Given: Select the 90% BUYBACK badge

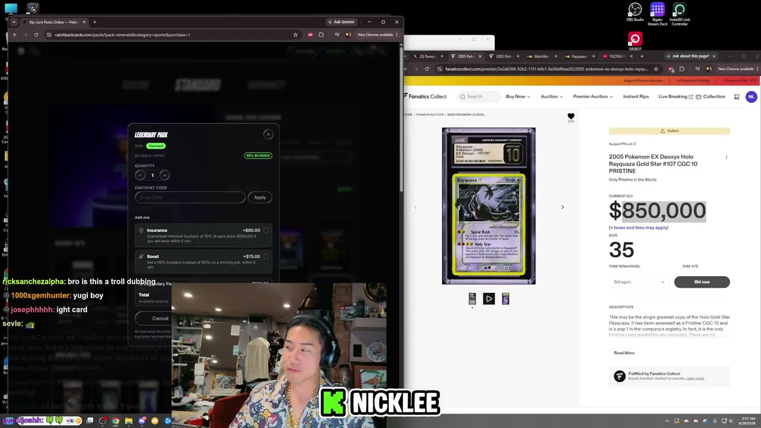Looking at the screenshot, I should (258, 156).
